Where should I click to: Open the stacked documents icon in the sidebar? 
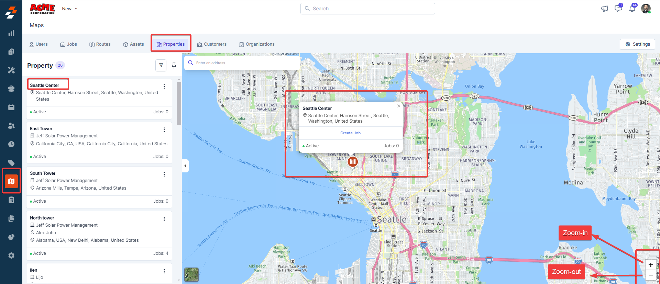tap(11, 218)
